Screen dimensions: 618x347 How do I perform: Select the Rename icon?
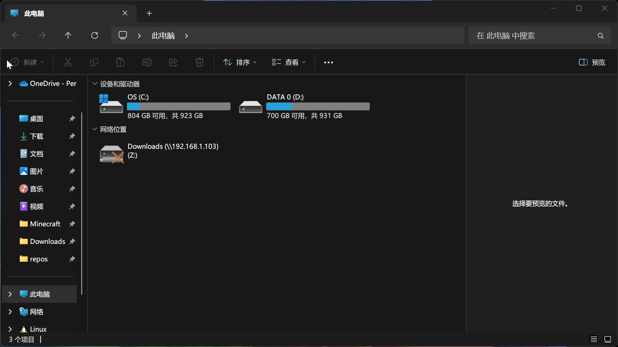coord(147,62)
